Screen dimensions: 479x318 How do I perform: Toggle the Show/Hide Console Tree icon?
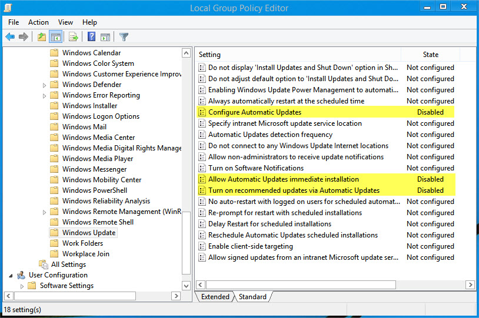55,37
